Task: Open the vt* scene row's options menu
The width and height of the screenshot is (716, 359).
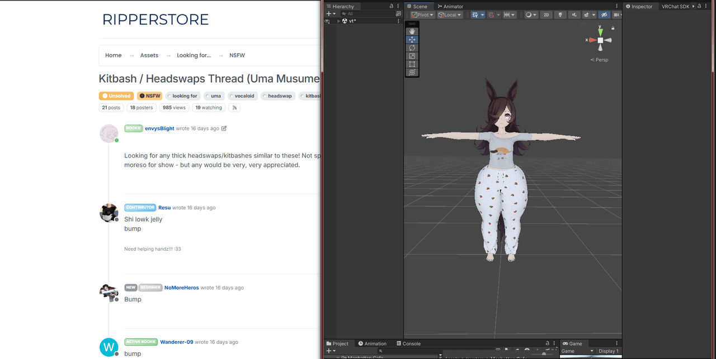Action: (x=398, y=21)
